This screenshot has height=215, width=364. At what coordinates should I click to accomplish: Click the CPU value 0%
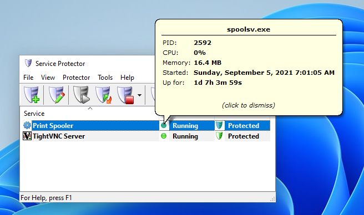tap(200, 53)
